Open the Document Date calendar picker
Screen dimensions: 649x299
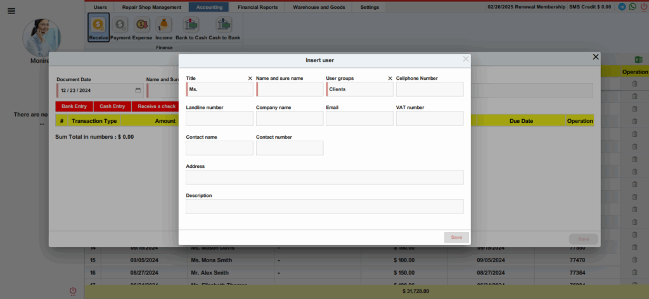(x=138, y=90)
